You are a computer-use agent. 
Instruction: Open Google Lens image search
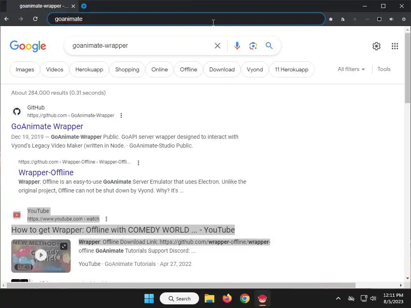point(253,46)
